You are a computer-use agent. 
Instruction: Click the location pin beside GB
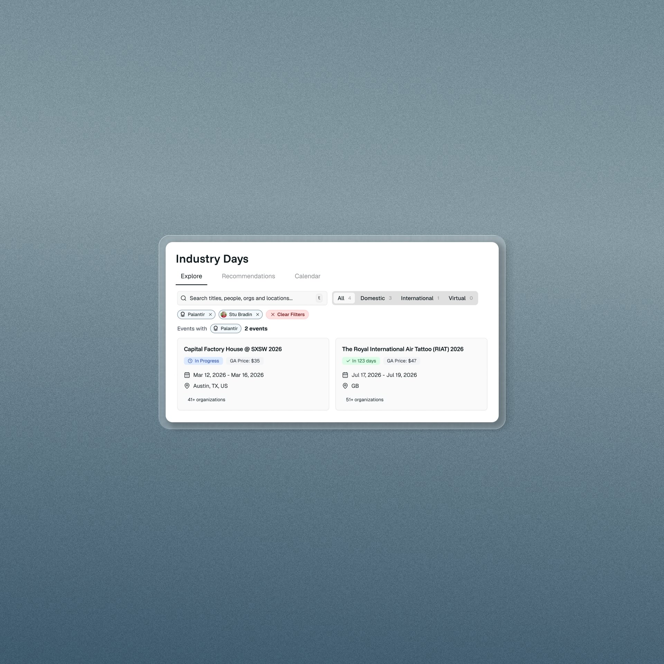tap(345, 386)
